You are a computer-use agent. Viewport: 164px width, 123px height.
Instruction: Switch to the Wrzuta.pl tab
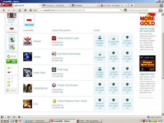[56, 5]
